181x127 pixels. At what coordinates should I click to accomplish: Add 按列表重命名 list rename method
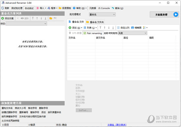pyautogui.click(x=55, y=112)
